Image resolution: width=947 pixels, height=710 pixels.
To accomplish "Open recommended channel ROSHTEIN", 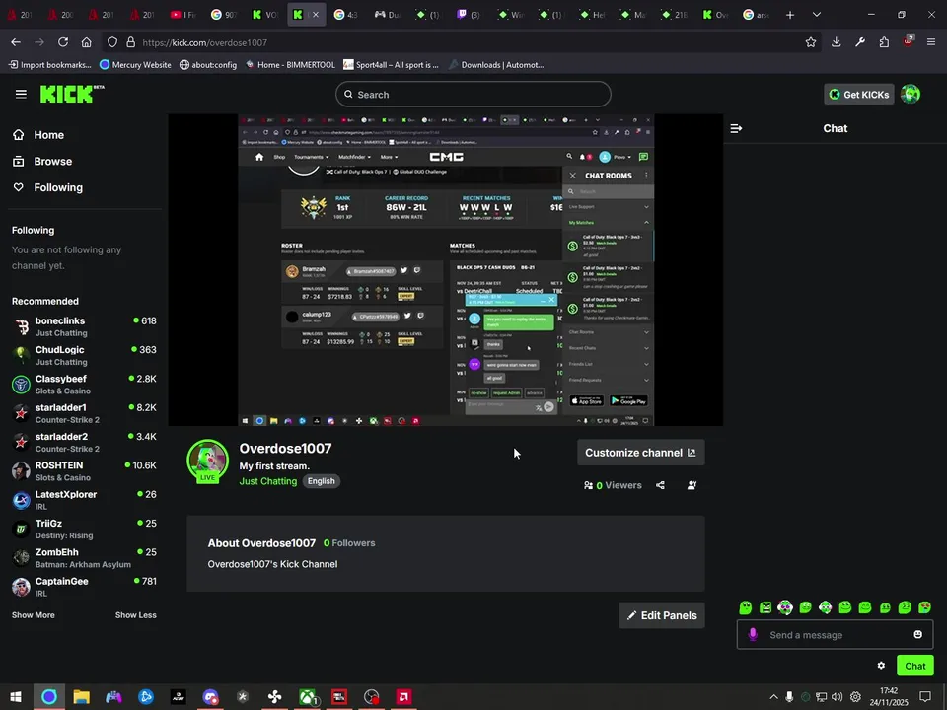I will 84,471.
